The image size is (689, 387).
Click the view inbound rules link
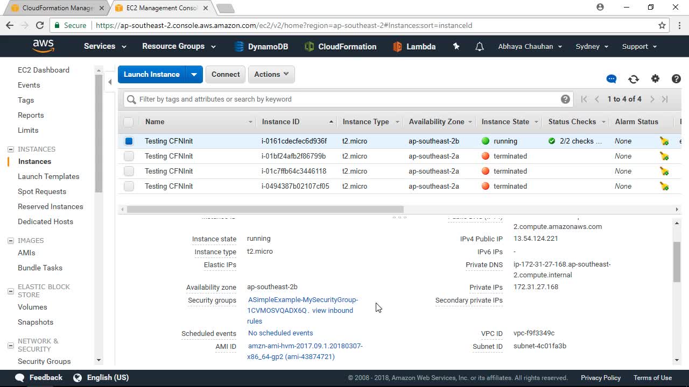tap(300, 316)
